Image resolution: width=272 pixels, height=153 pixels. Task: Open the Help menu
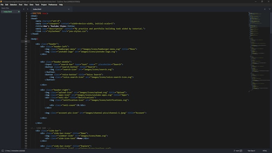[61, 5]
